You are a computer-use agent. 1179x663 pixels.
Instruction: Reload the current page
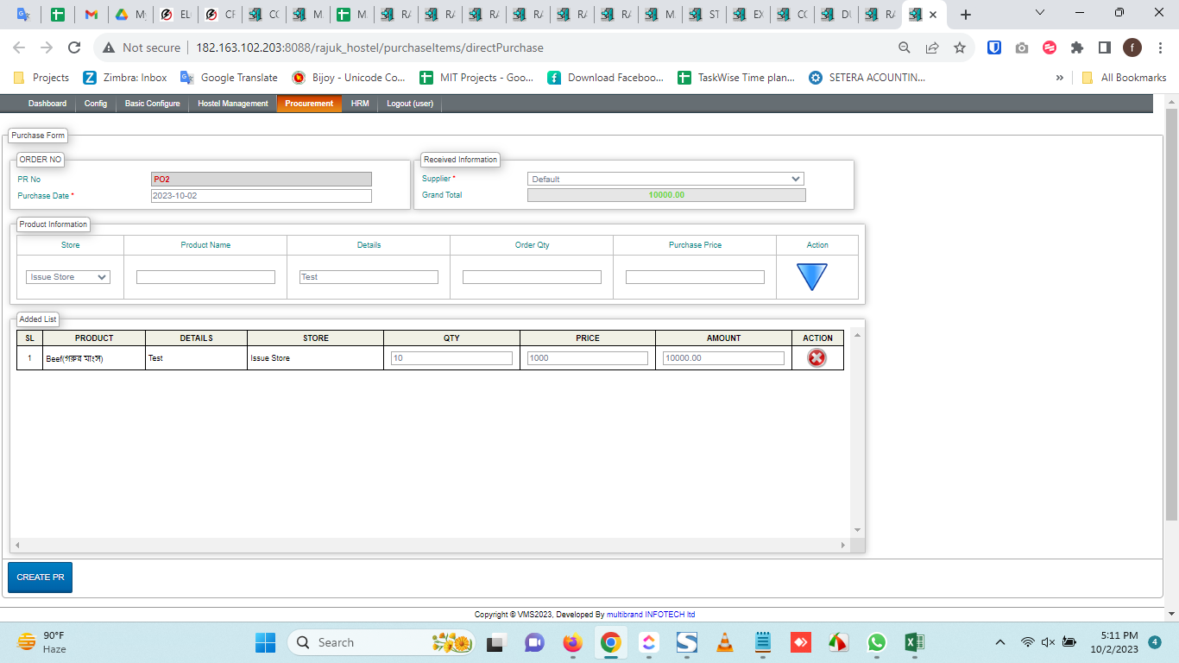click(x=74, y=47)
